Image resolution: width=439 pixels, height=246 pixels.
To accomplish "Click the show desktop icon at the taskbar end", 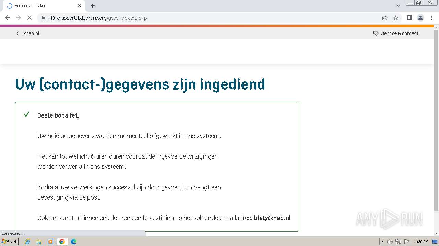I will pos(435,242).
